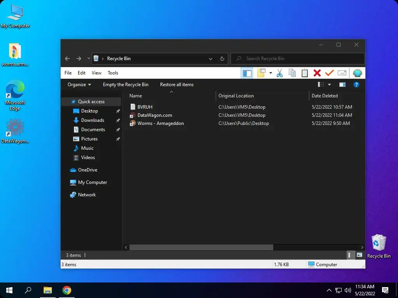Screen dimensions: 398x298
Task: Sort by the Name column header
Action: (x=136, y=96)
